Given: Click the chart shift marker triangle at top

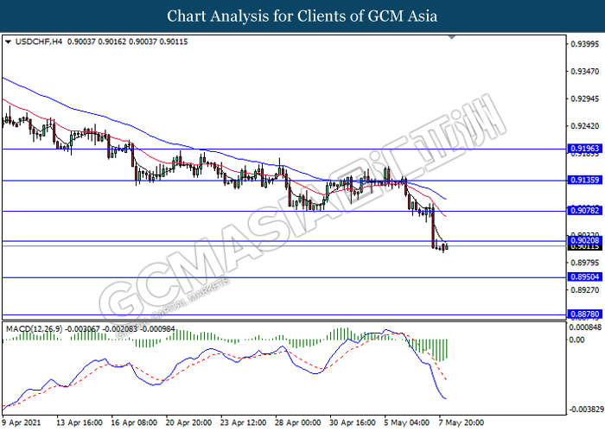Looking at the screenshot, I should point(452,37).
